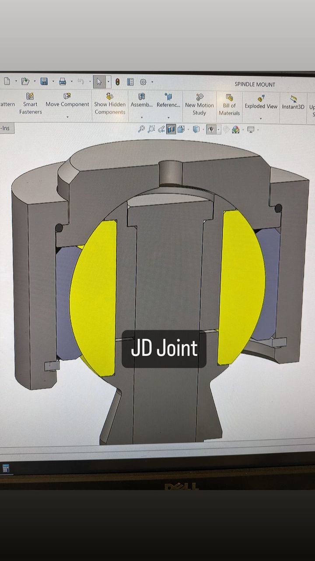This screenshot has height=561, width=315.
Task: Switch to the Add-Ins tab
Action: (x=6, y=128)
